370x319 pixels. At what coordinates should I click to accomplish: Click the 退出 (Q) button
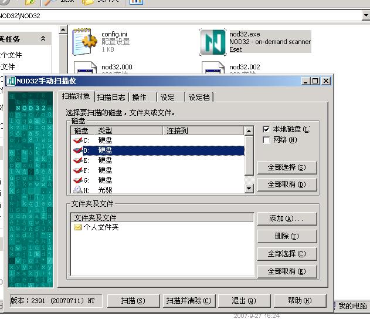tap(244, 301)
